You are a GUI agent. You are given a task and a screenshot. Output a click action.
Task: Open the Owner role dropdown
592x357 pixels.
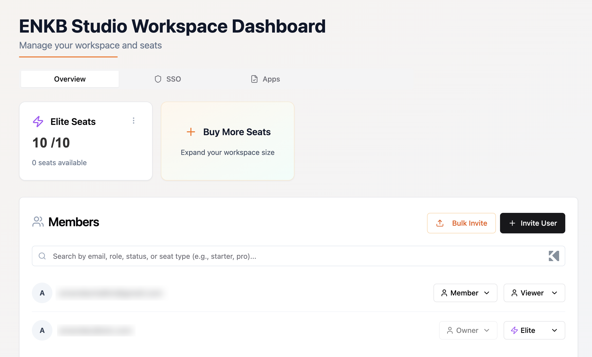pyautogui.click(x=468, y=330)
